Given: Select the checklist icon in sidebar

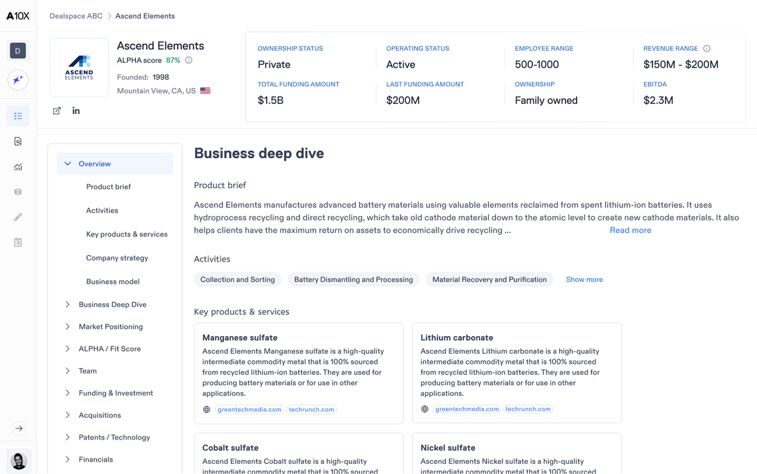Looking at the screenshot, I should pos(18,116).
